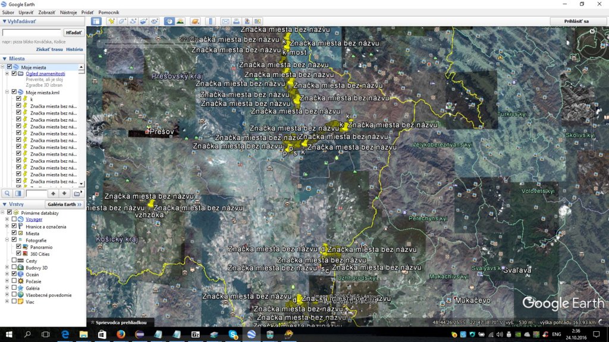Open the Pridať menu
This screenshot has height=342, width=609.
(x=87, y=12)
